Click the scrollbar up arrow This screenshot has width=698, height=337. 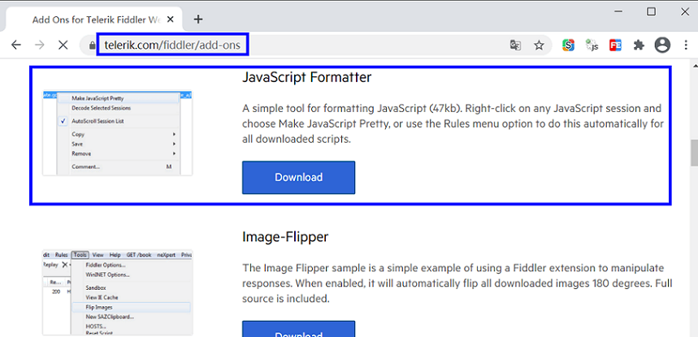[x=694, y=65]
